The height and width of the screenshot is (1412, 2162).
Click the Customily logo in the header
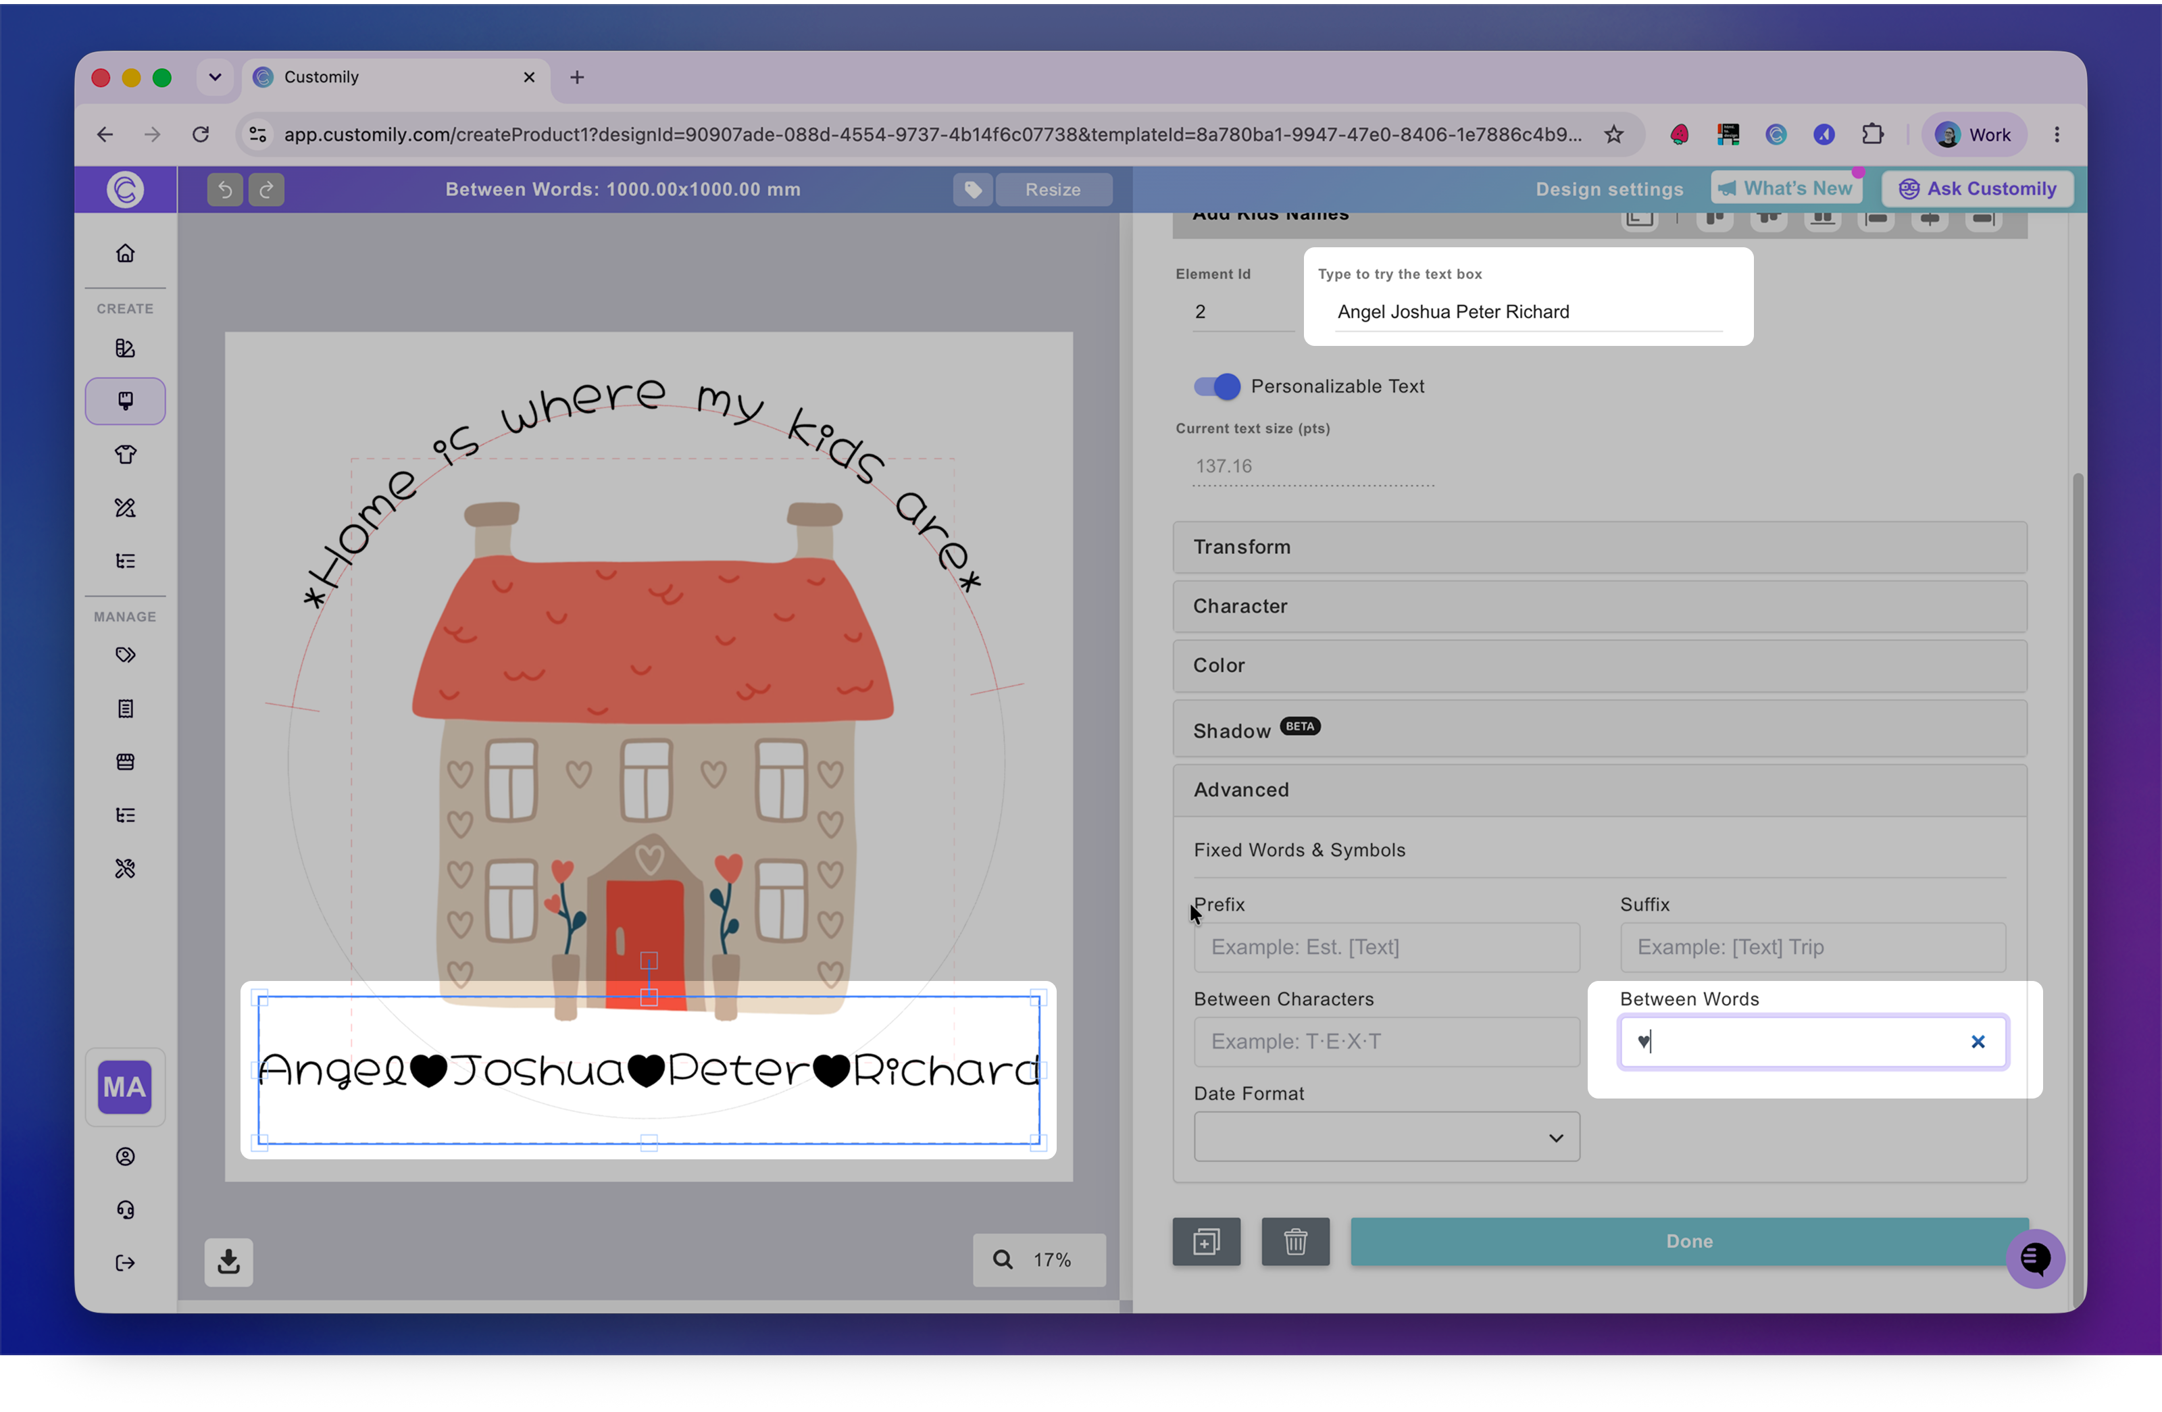[126, 189]
